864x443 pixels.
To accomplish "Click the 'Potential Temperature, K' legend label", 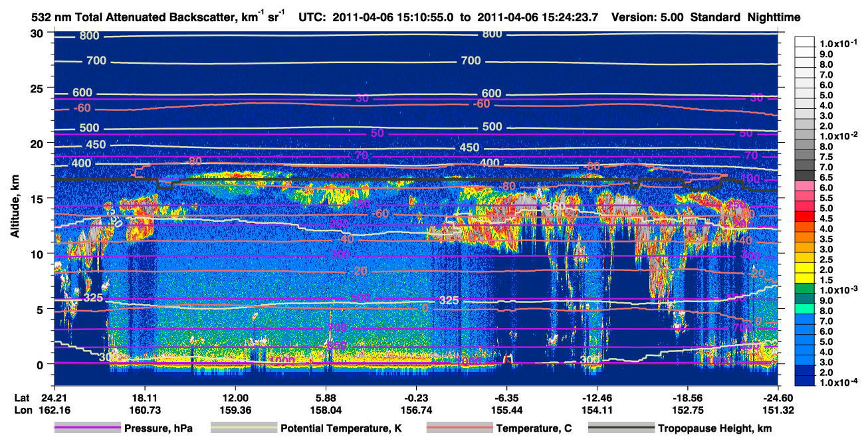I will coord(342,428).
